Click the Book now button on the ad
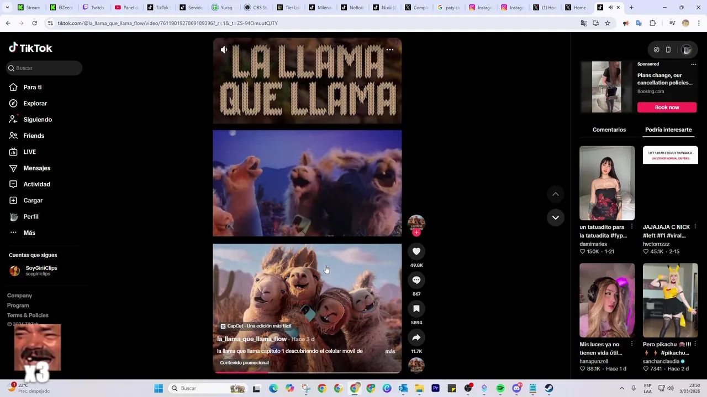This screenshot has width=707, height=397. tap(667, 107)
